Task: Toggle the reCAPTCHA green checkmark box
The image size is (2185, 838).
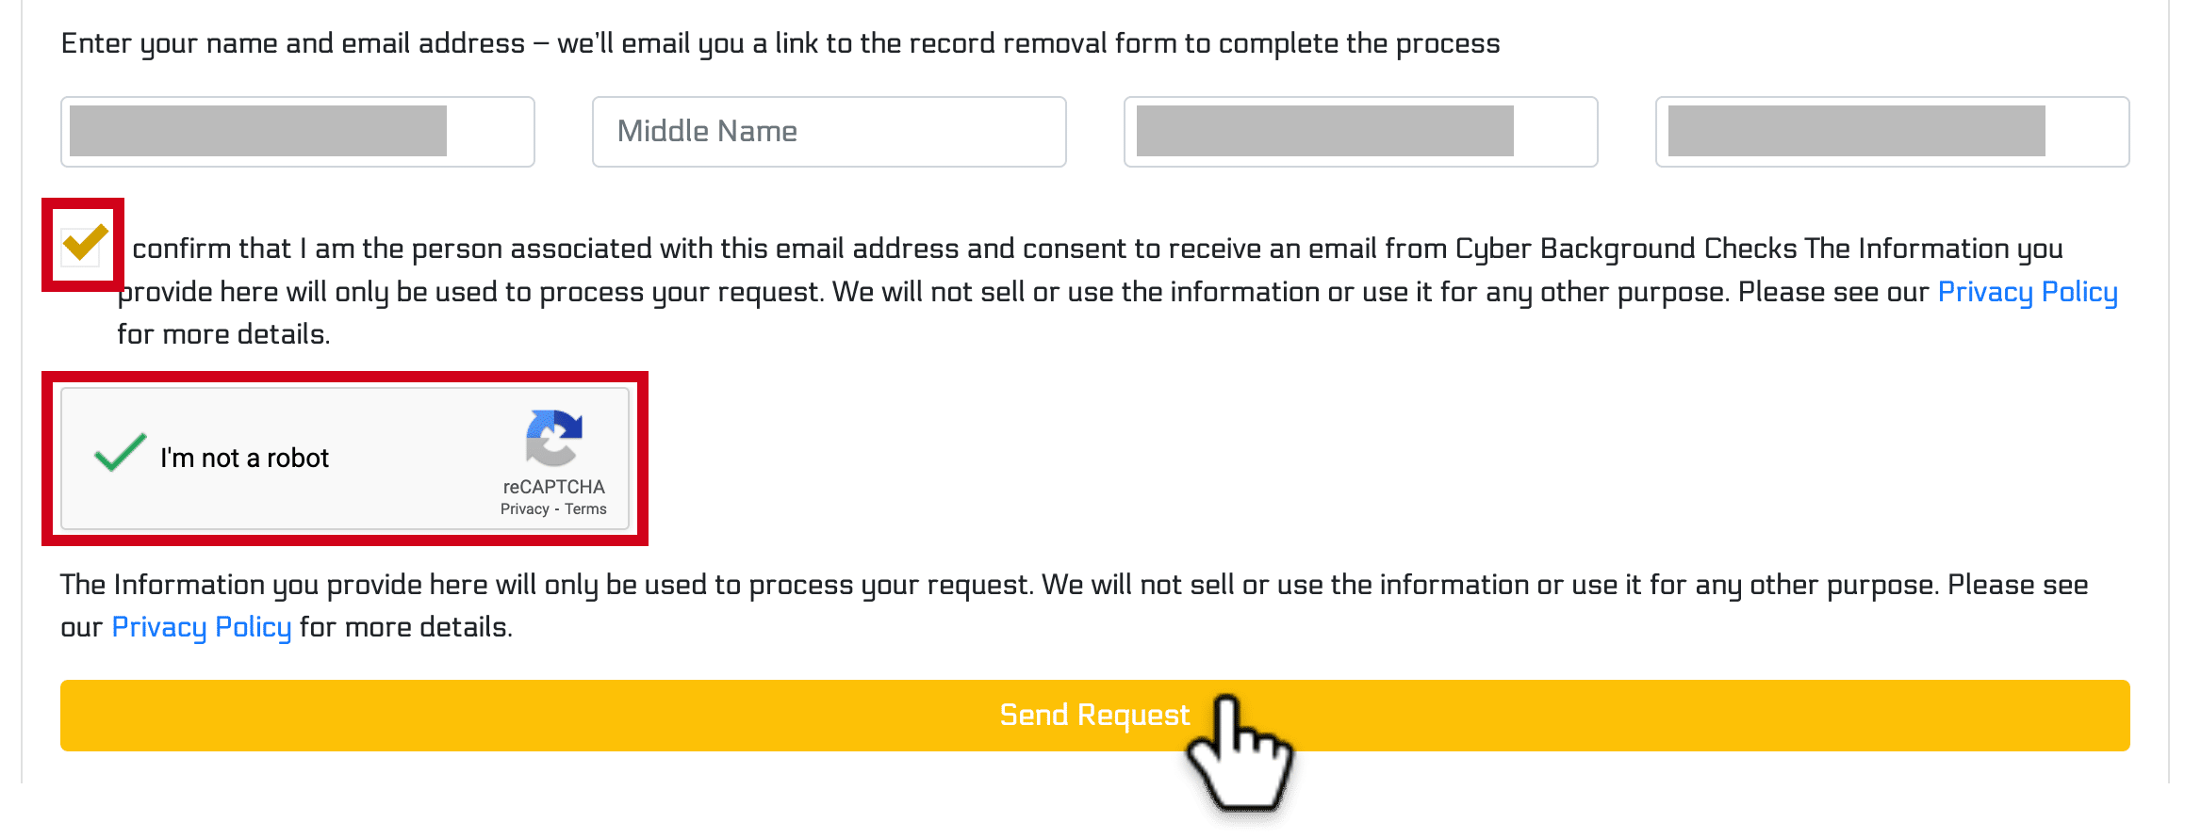Action: tap(121, 453)
